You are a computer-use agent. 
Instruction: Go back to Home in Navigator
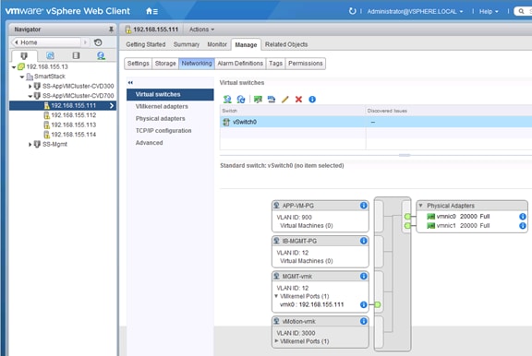tap(47, 42)
